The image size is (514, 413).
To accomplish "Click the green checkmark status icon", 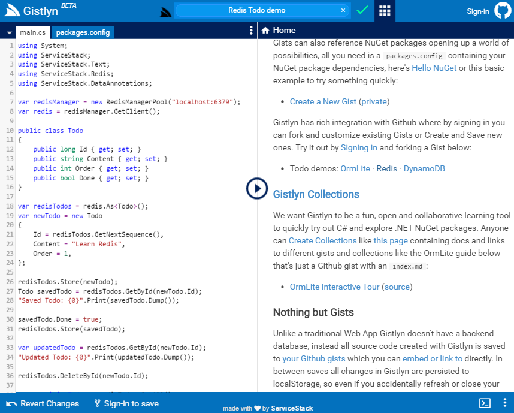I will pyautogui.click(x=362, y=10).
